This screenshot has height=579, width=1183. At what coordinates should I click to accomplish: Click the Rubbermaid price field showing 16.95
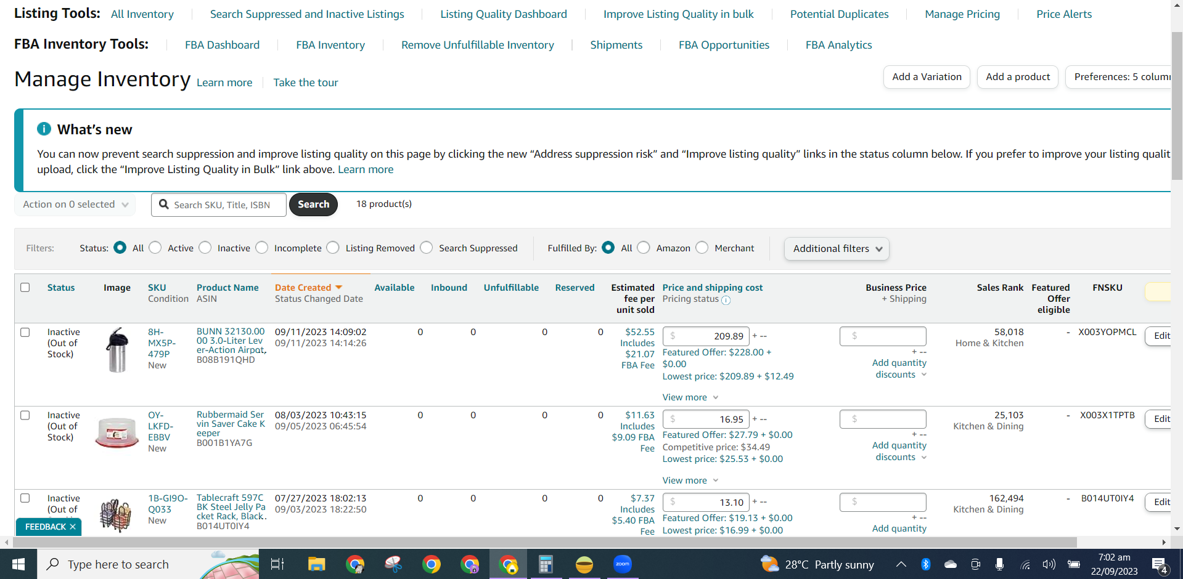[x=706, y=419]
